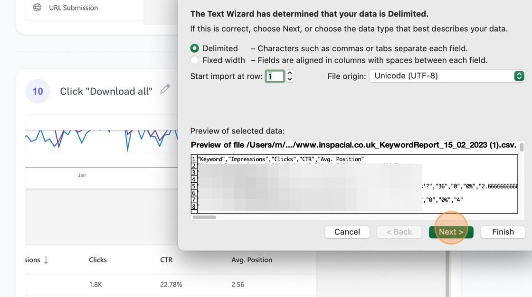This screenshot has width=532, height=297.
Task: Click the disabled Back button
Action: [x=399, y=232]
